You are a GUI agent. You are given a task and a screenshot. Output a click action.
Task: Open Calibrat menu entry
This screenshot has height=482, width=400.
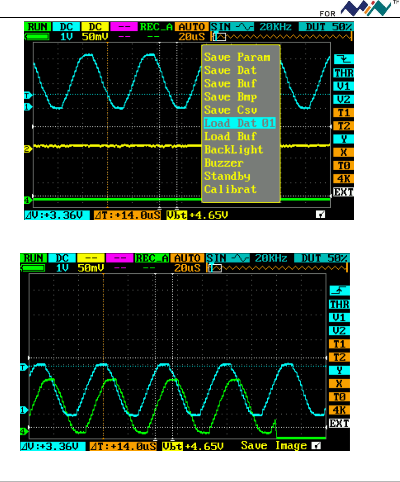tap(230, 189)
